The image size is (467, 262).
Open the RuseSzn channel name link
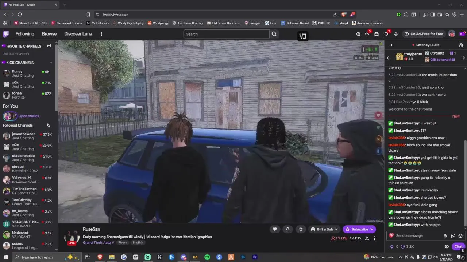coord(91,229)
